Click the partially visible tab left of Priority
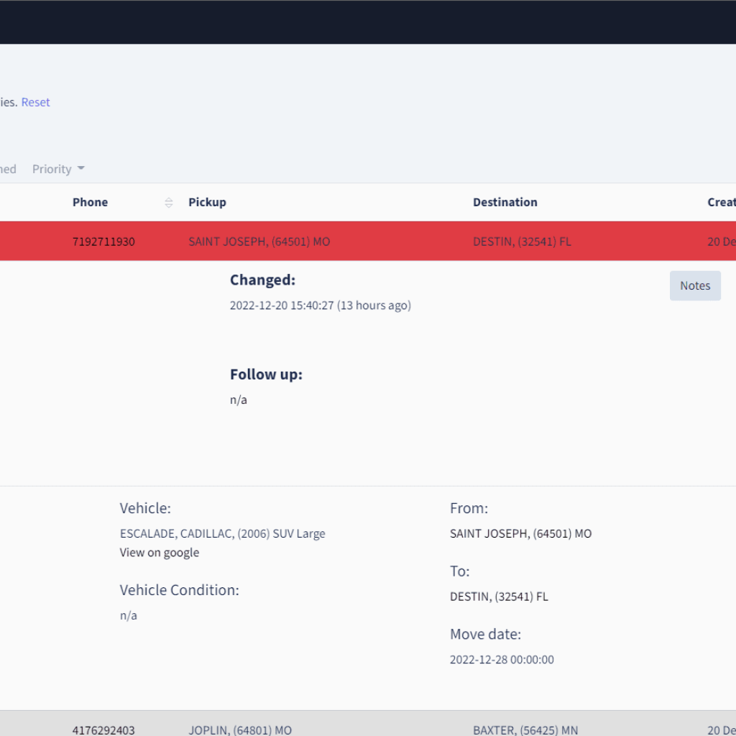This screenshot has width=736, height=736. point(8,169)
